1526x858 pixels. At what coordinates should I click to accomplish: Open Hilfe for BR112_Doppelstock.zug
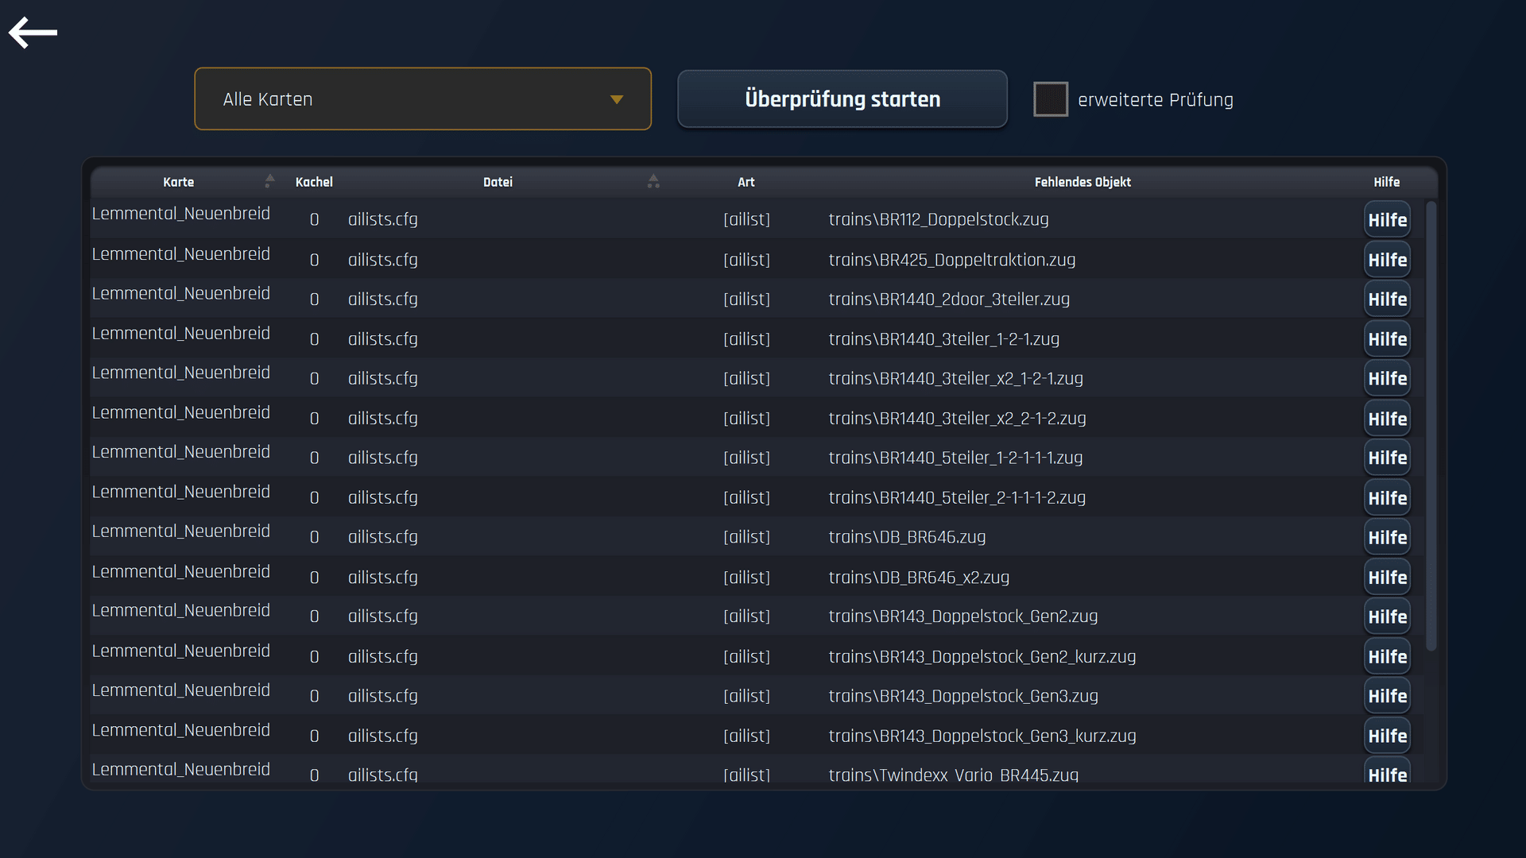click(1387, 220)
